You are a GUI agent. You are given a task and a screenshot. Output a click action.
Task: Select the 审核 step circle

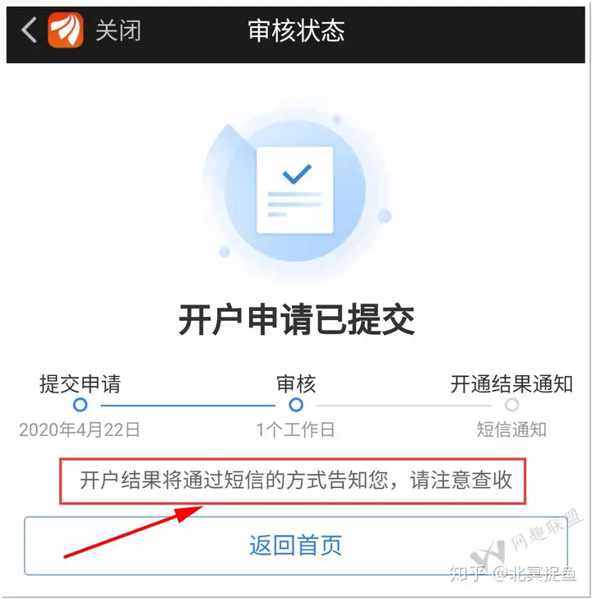click(296, 405)
